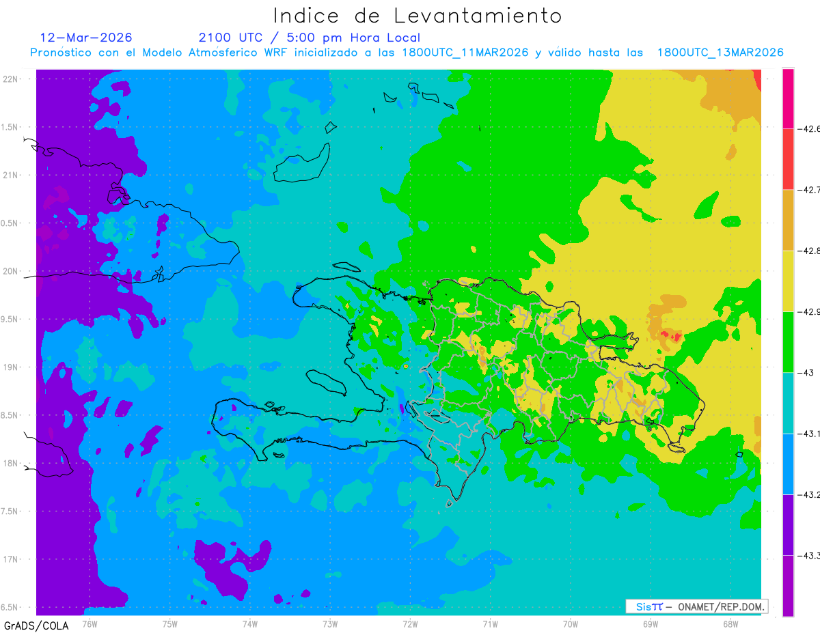Click the date text "12-Mar-2026"
The width and height of the screenshot is (820, 633).
(x=86, y=37)
